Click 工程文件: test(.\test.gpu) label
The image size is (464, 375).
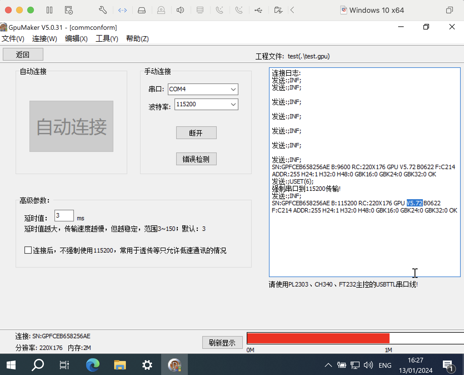pyautogui.click(x=293, y=56)
